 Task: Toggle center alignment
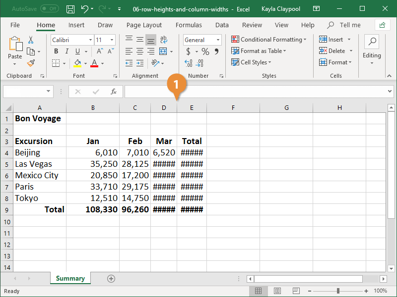tap(139, 51)
